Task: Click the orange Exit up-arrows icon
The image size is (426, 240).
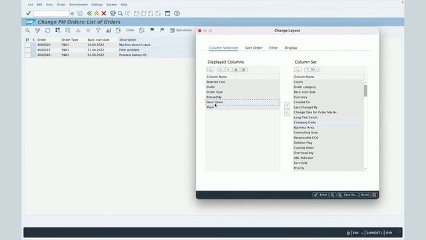Action: pyautogui.click(x=97, y=13)
